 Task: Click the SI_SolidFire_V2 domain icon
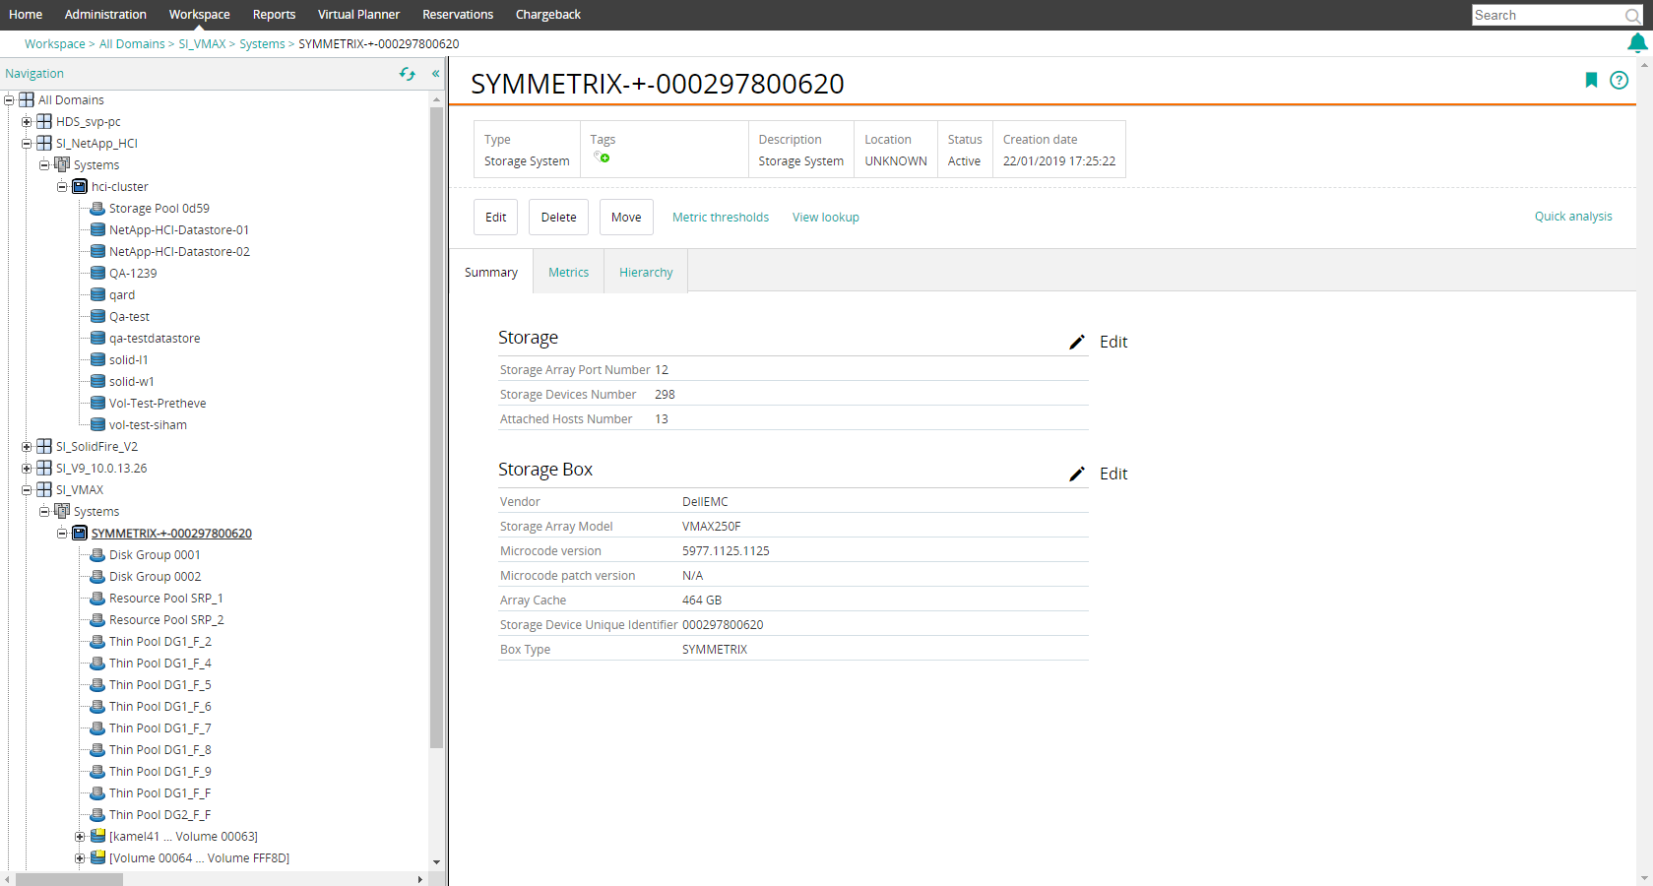(x=44, y=447)
